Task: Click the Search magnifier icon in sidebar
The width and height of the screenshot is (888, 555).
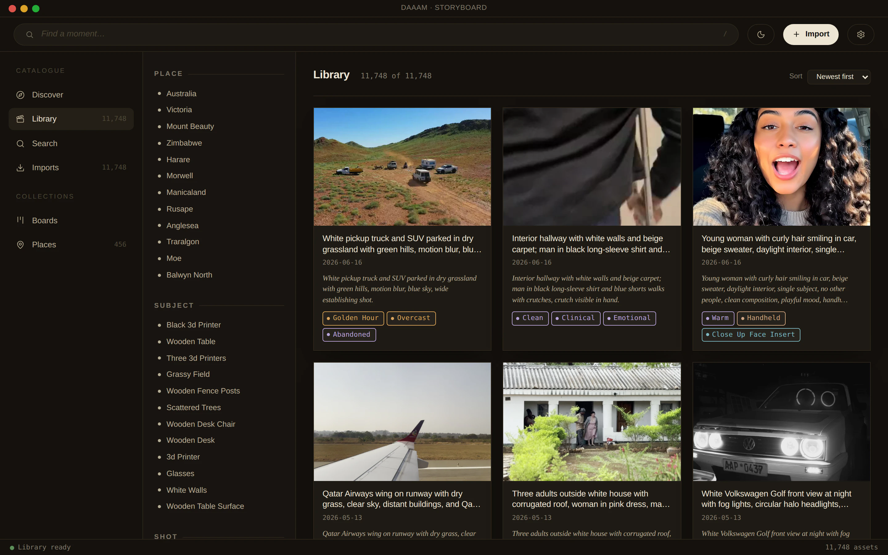Action: (x=20, y=143)
